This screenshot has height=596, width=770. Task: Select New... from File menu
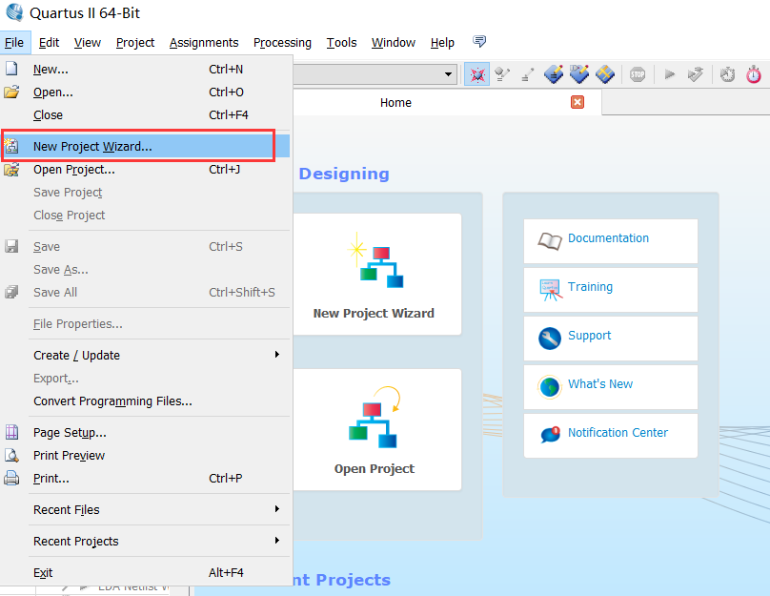pyautogui.click(x=146, y=69)
